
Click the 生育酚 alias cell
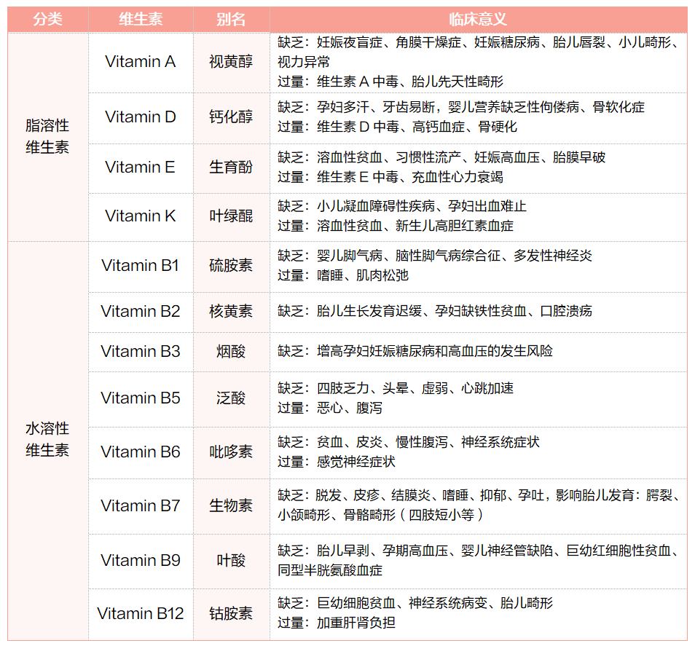[231, 168]
